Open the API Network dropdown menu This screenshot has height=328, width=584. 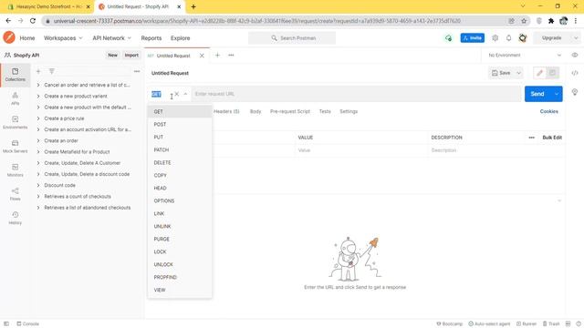(111, 38)
